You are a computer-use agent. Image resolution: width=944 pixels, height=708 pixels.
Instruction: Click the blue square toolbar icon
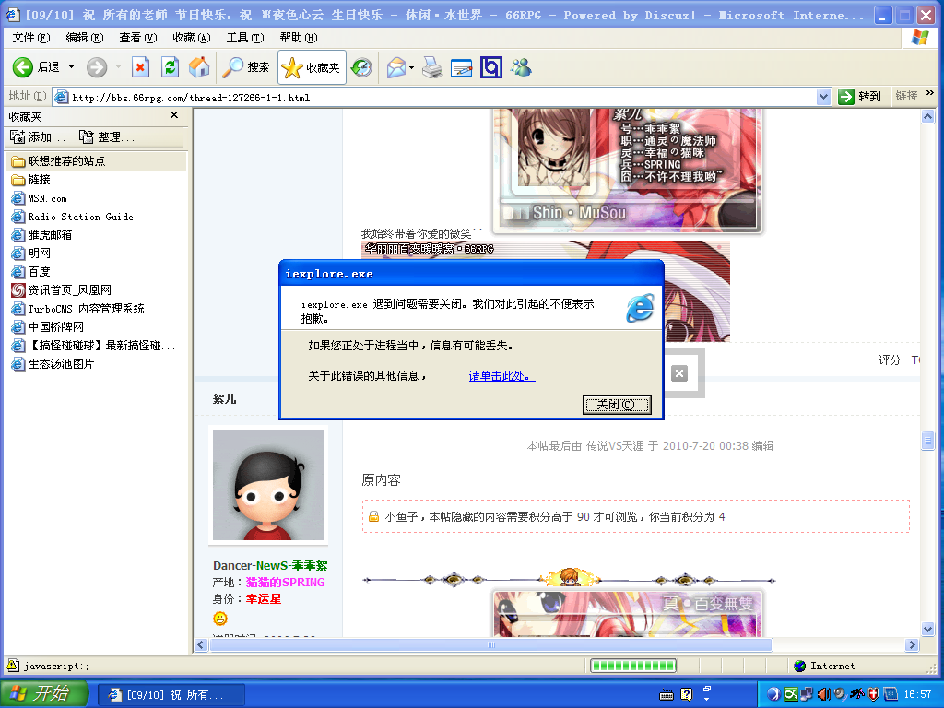coord(491,67)
